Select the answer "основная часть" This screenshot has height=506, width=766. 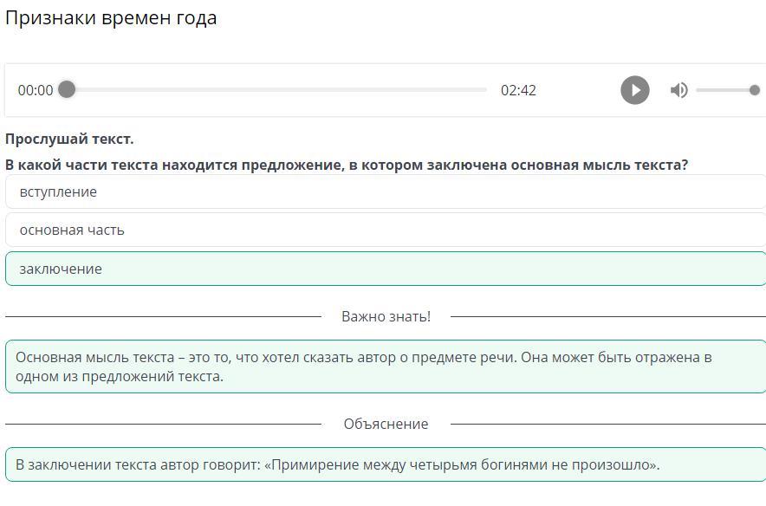tap(386, 230)
